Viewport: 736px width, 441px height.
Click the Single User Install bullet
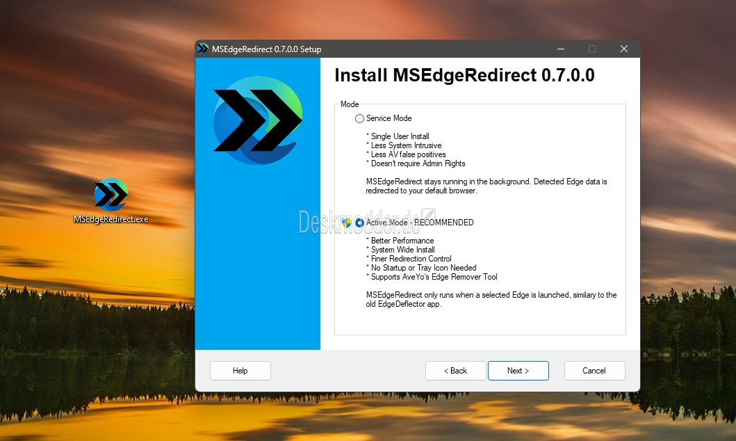pyautogui.click(x=398, y=136)
